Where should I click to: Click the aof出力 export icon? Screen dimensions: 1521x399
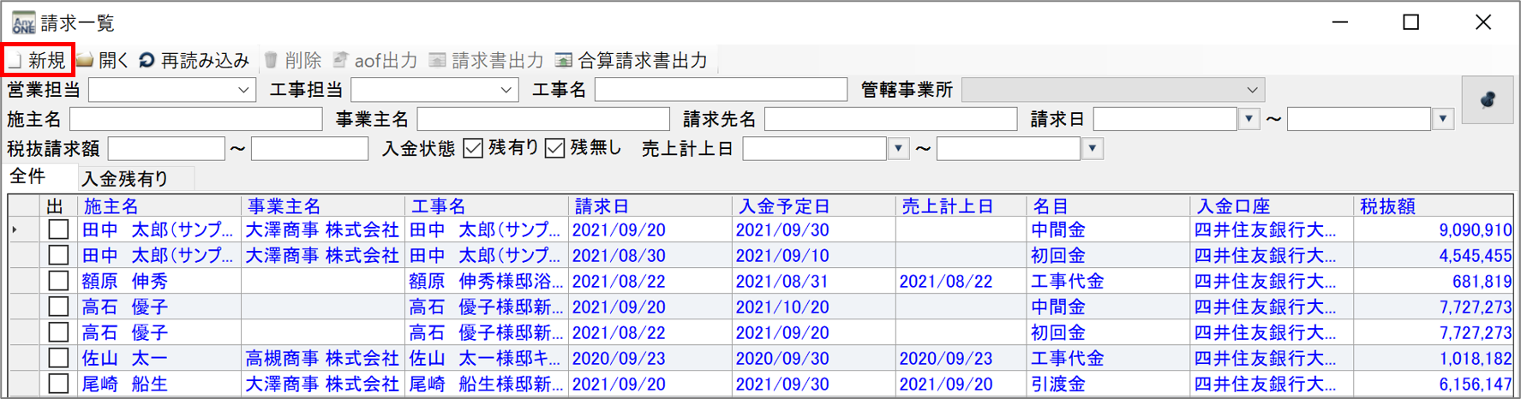click(x=340, y=60)
